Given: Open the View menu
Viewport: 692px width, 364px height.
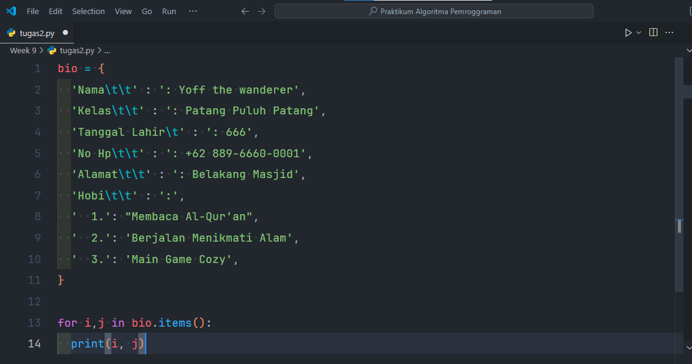Looking at the screenshot, I should pyautogui.click(x=123, y=10).
